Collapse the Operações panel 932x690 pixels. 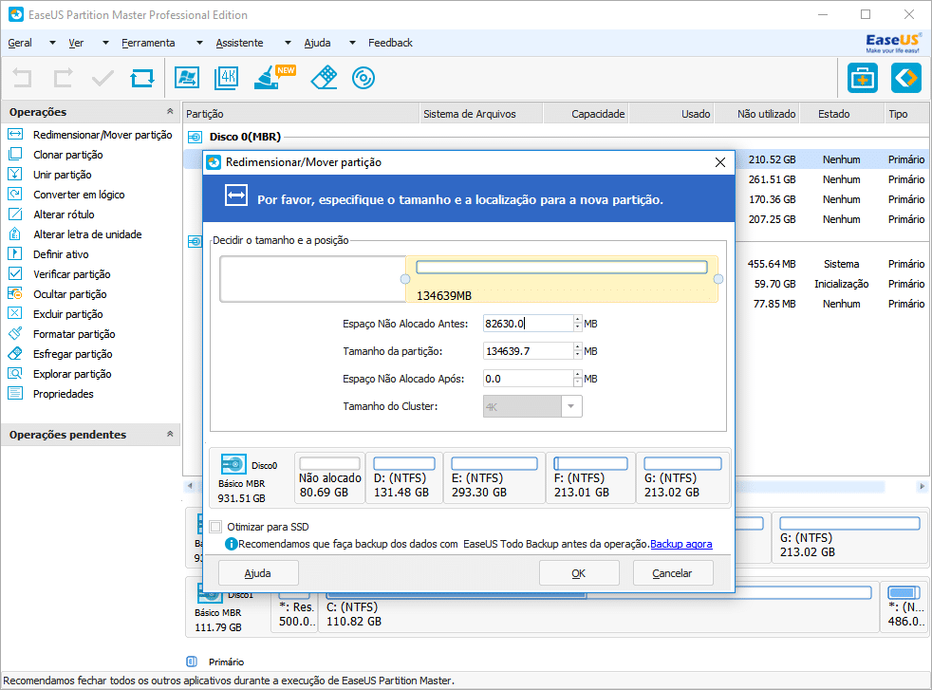click(170, 112)
